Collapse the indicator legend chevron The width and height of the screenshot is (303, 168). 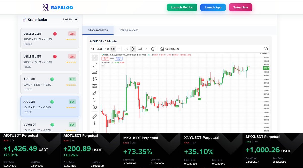103,66
